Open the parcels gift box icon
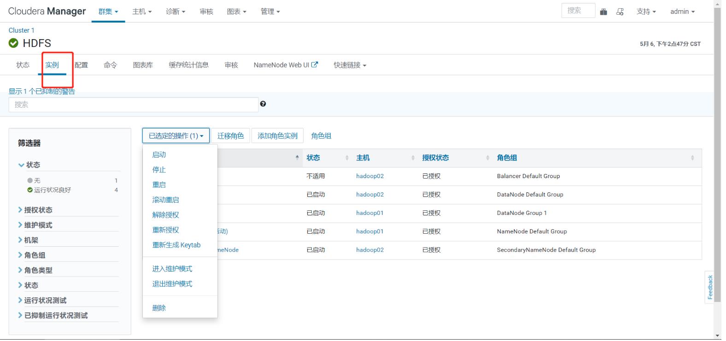This screenshot has height=341, width=726. pyautogui.click(x=603, y=12)
